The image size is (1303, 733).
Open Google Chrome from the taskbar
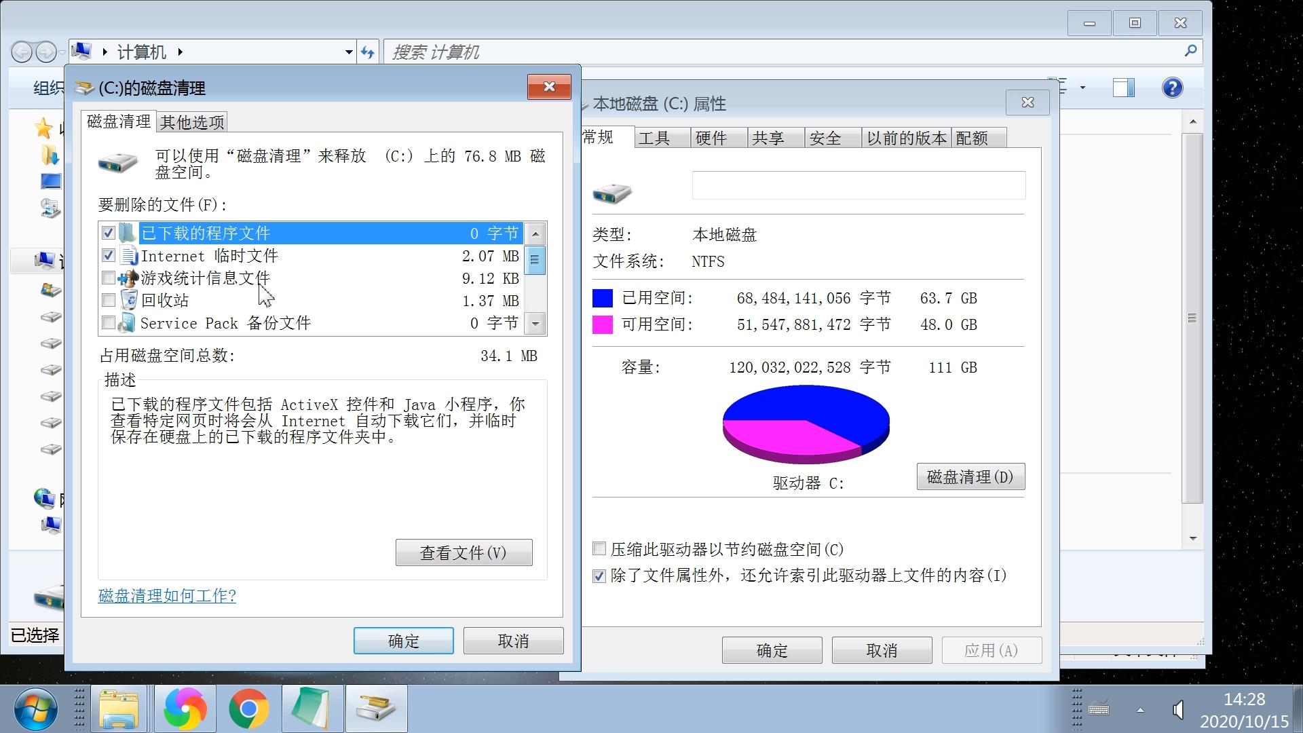[248, 708]
